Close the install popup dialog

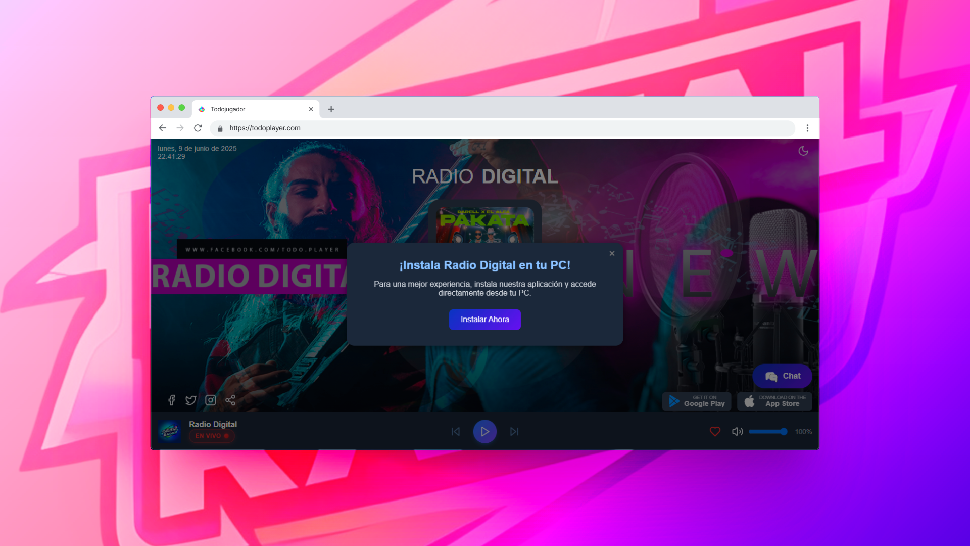pyautogui.click(x=612, y=253)
